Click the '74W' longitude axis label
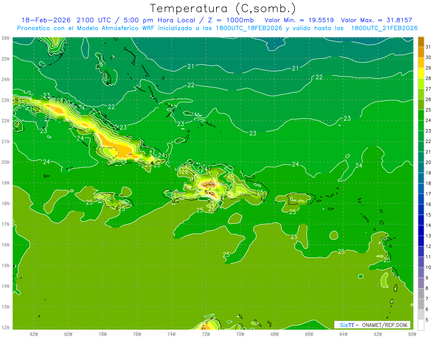 coord(171,334)
